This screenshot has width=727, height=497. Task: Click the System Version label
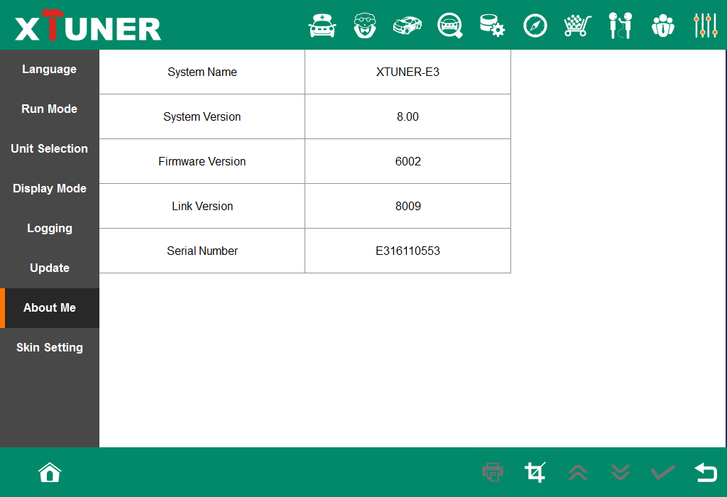[202, 117]
